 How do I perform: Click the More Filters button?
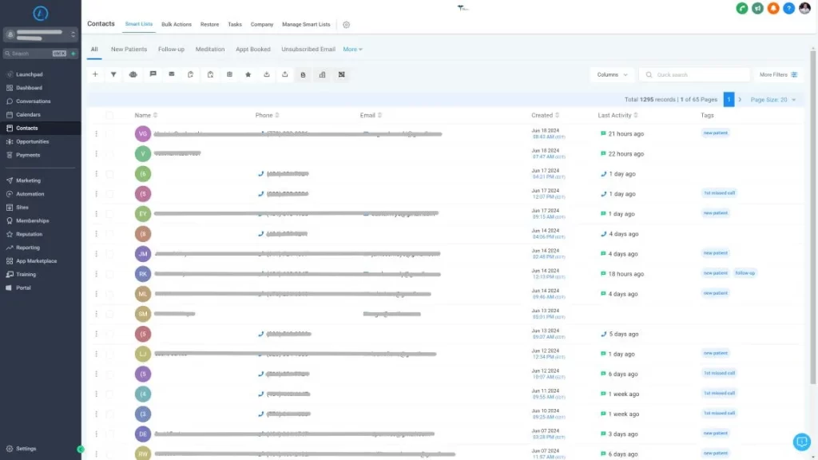778,74
